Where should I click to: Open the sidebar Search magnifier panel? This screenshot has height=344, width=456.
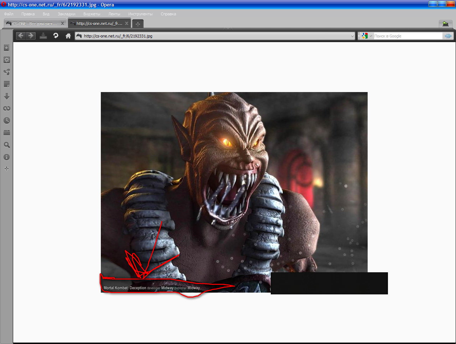pos(6,145)
